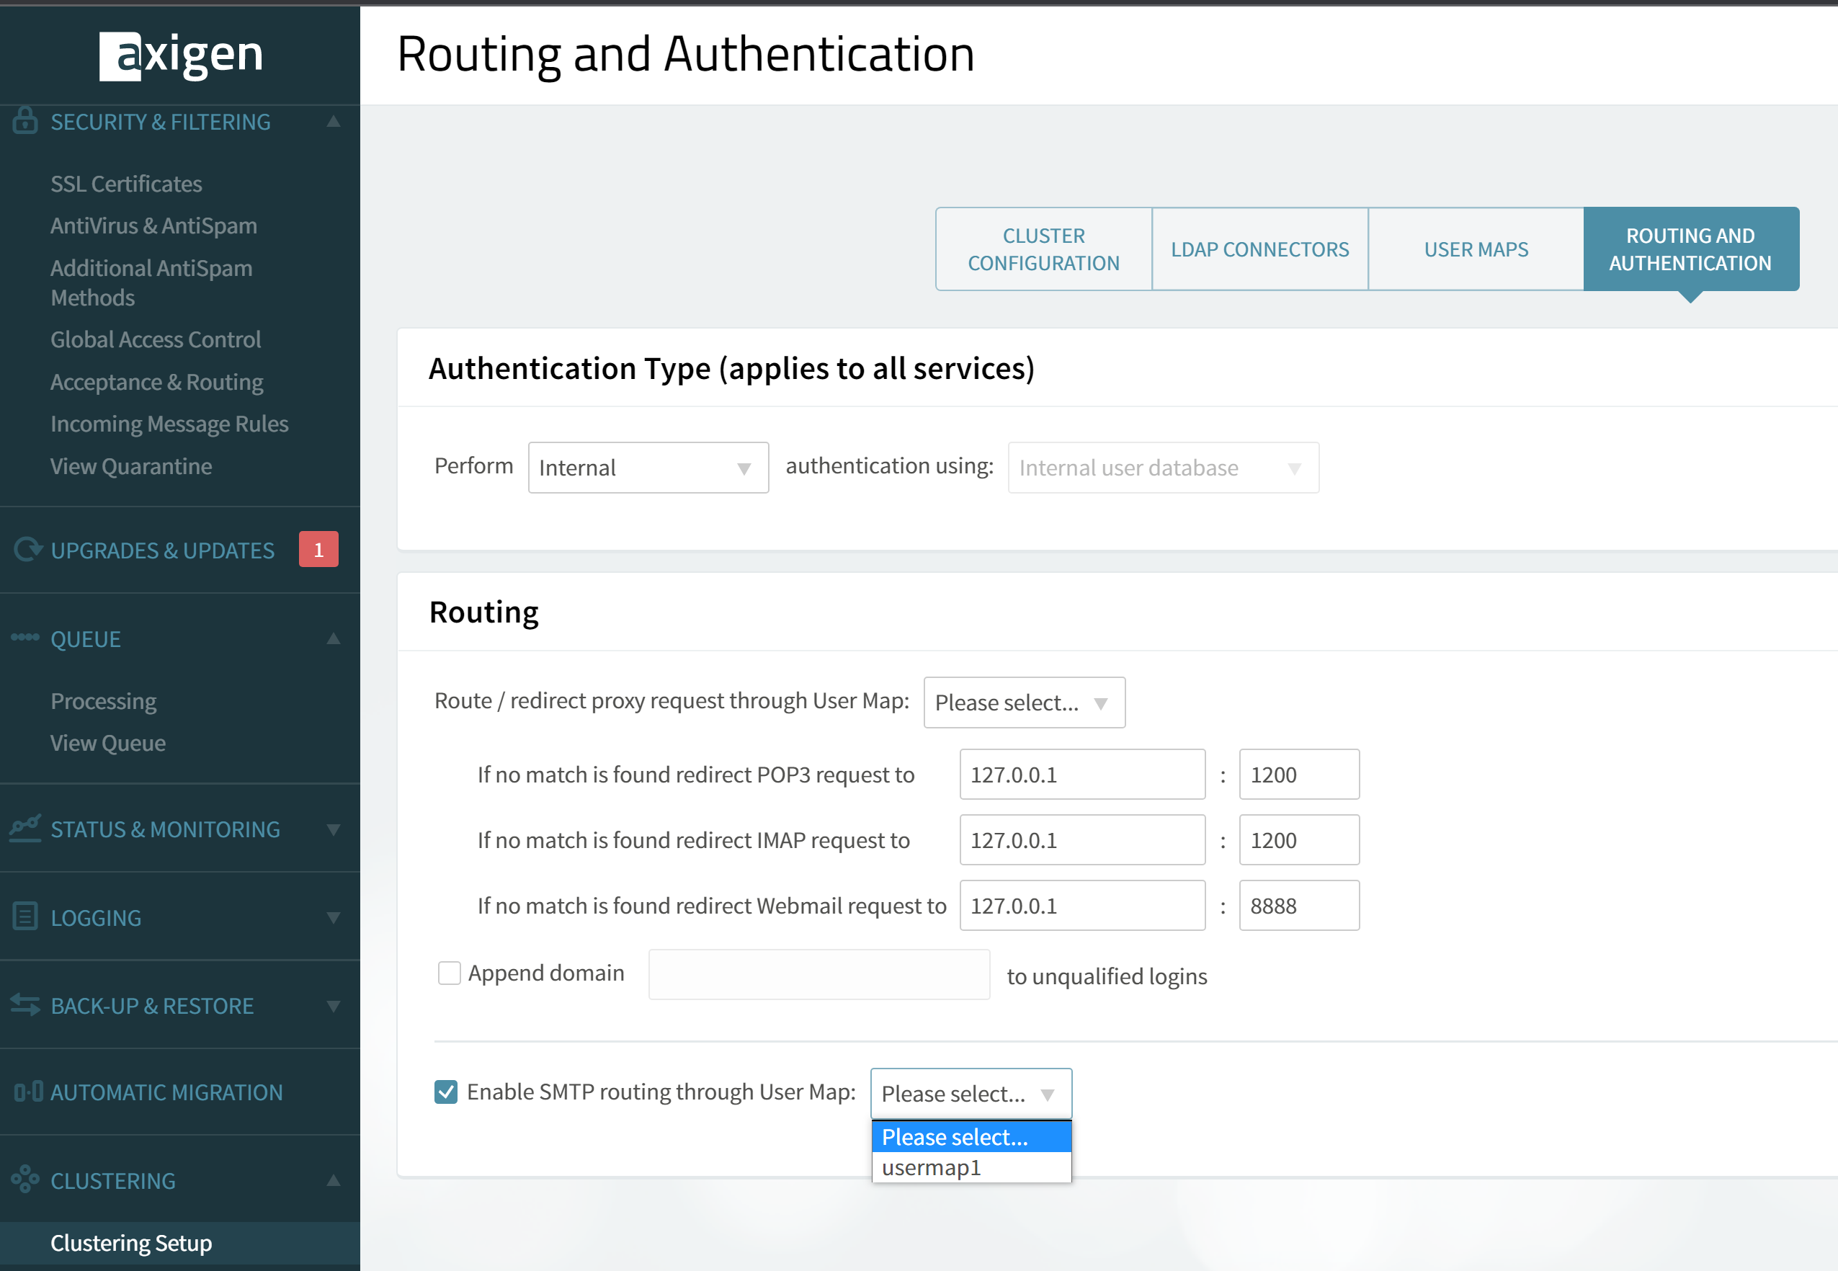Image resolution: width=1838 pixels, height=1271 pixels.
Task: Collapse the Queue sidebar section arrow
Action: [x=334, y=638]
